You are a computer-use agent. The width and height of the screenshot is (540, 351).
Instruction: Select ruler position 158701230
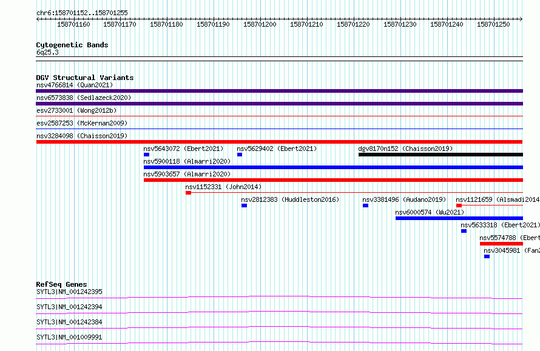(400, 24)
